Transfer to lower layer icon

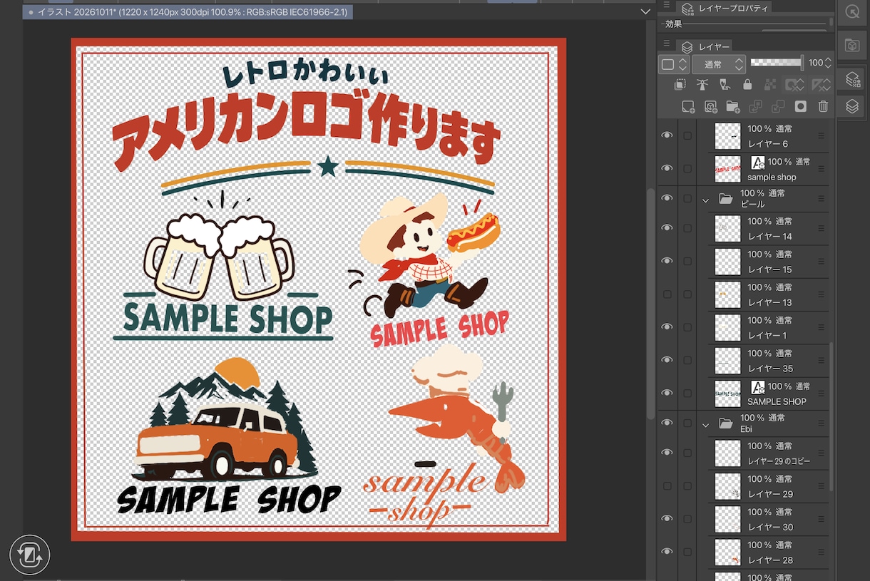[x=755, y=106]
